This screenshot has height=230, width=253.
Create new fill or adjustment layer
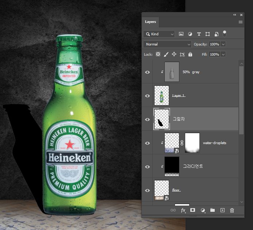203,210
